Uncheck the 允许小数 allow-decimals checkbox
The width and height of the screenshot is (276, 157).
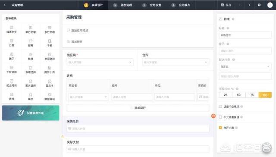220,127
